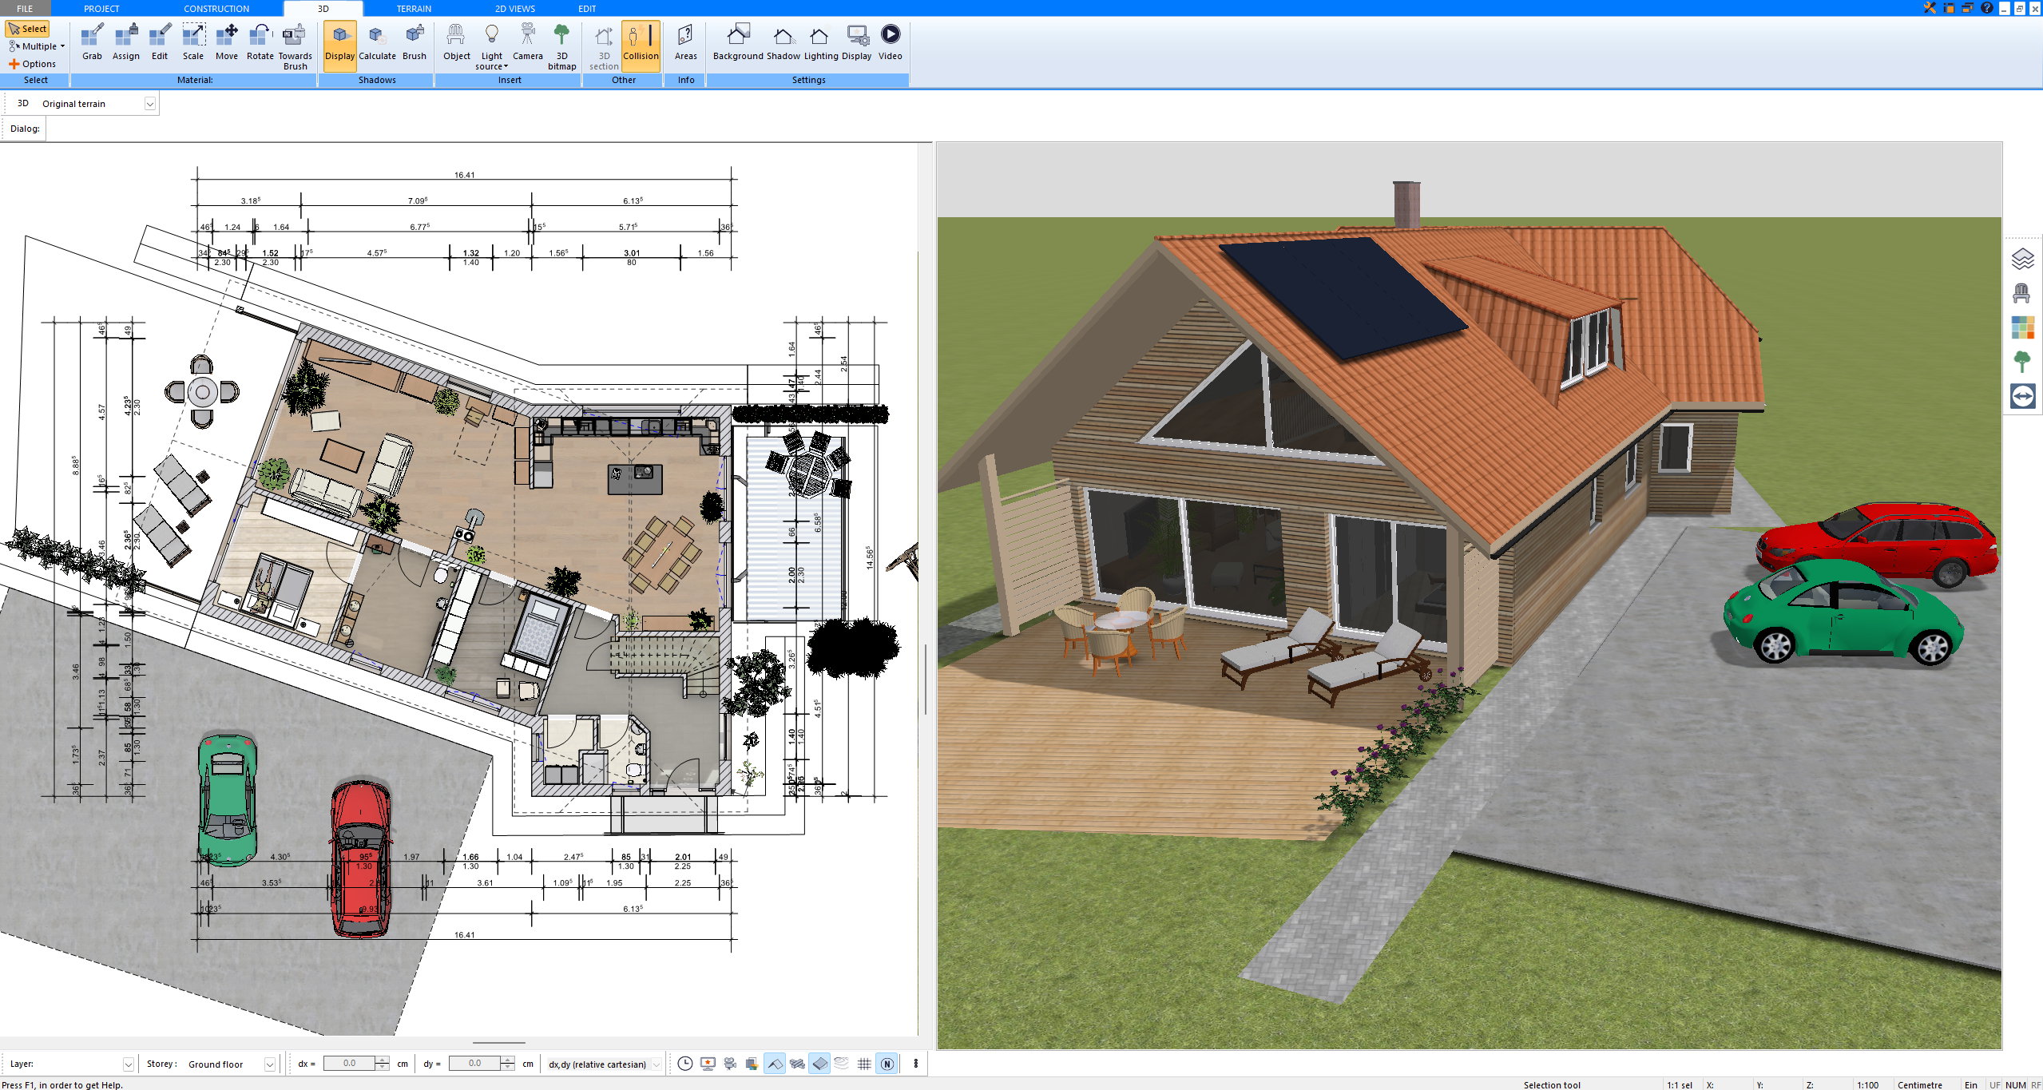This screenshot has width=2043, height=1090.
Task: Choose the Scale material tool
Action: (193, 42)
